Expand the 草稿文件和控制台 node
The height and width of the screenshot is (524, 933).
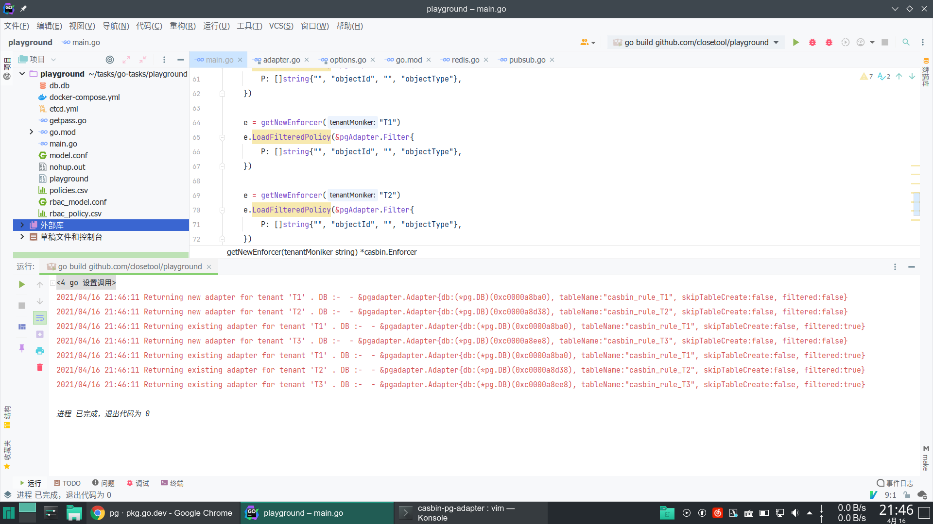tap(22, 237)
